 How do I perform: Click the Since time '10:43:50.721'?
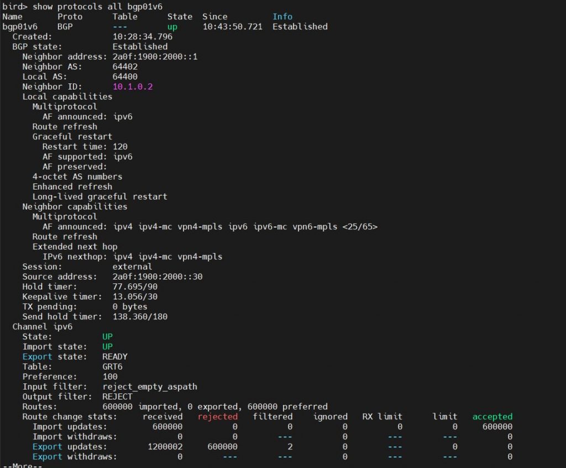(x=233, y=27)
